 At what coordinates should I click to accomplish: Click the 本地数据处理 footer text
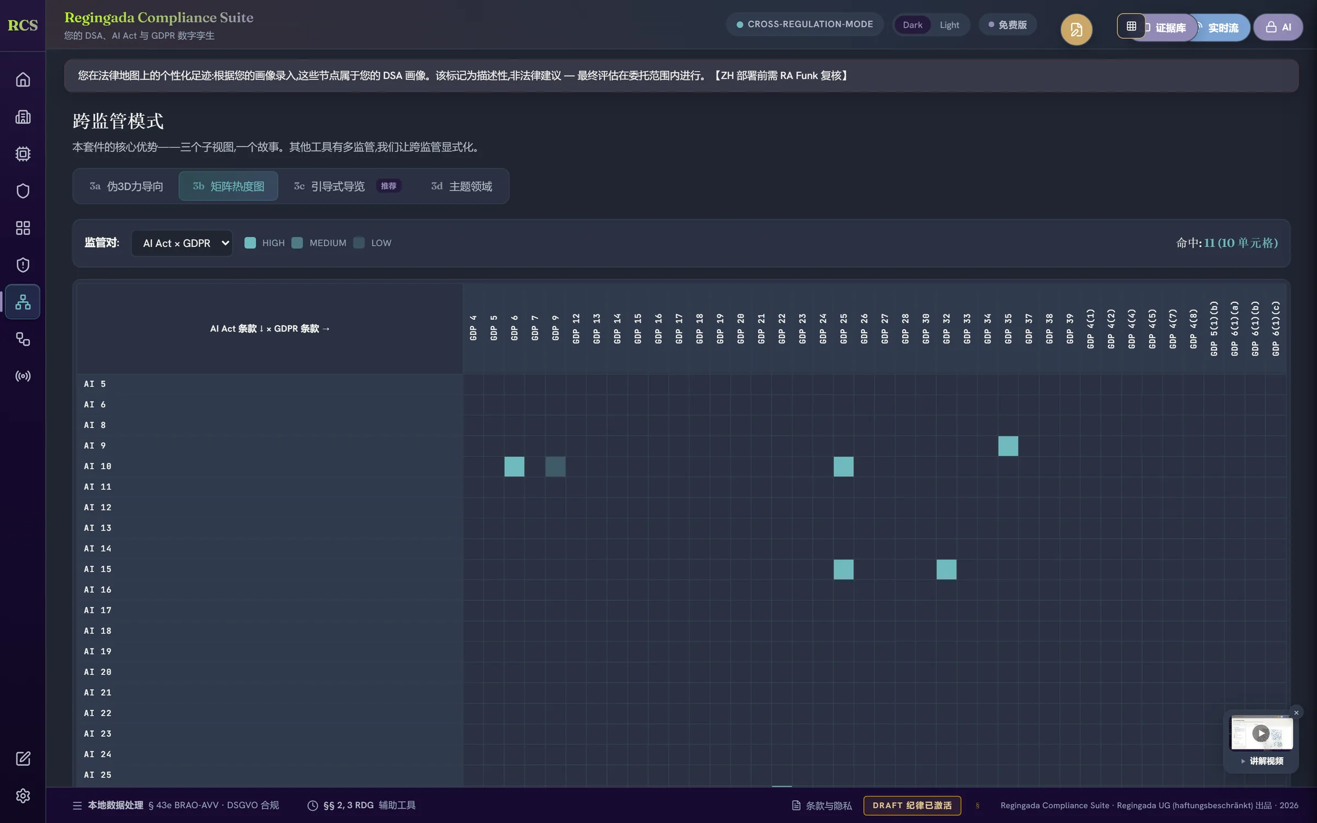click(x=115, y=805)
